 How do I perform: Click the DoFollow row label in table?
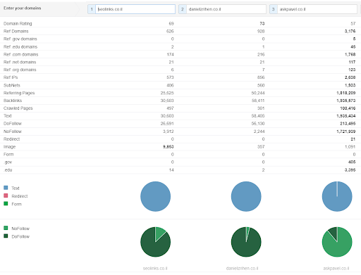tap(13, 124)
